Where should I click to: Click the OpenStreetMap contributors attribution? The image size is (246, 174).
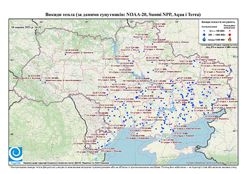tap(212, 163)
